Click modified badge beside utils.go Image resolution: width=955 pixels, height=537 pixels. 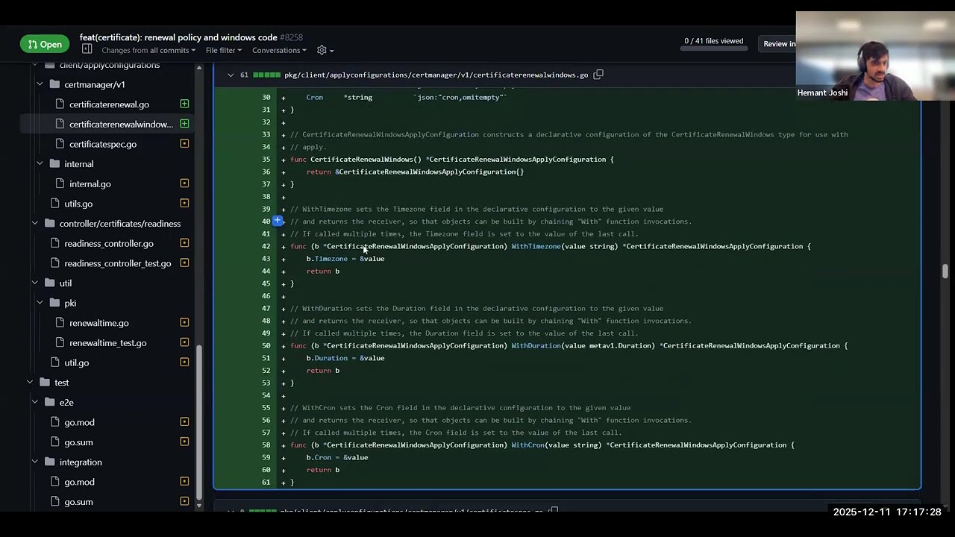pyautogui.click(x=184, y=204)
